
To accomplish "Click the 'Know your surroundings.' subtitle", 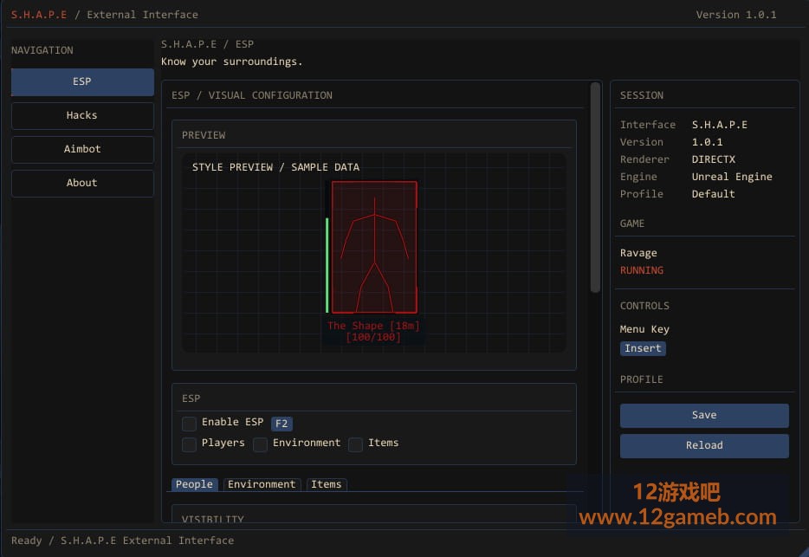I will (231, 62).
